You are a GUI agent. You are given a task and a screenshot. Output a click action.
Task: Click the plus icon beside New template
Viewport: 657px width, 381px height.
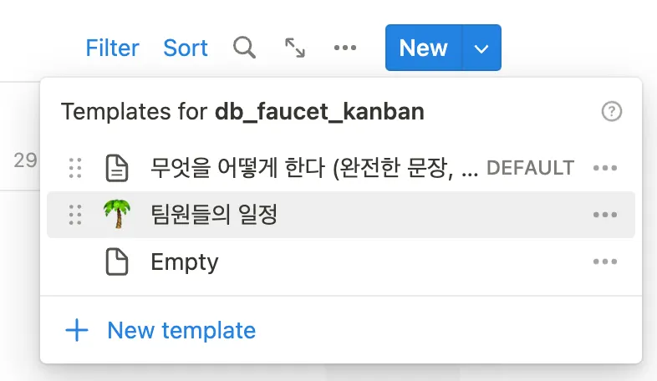coord(77,330)
